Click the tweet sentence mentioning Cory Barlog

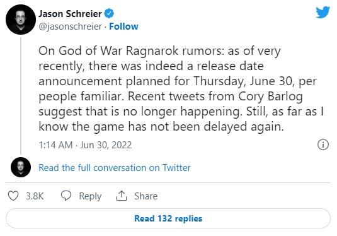coord(171,103)
